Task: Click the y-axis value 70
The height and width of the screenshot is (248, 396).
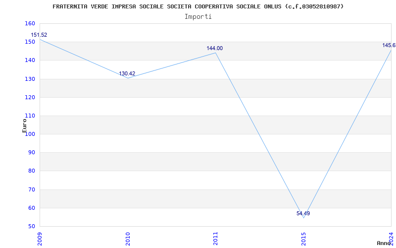Action: 31,189
